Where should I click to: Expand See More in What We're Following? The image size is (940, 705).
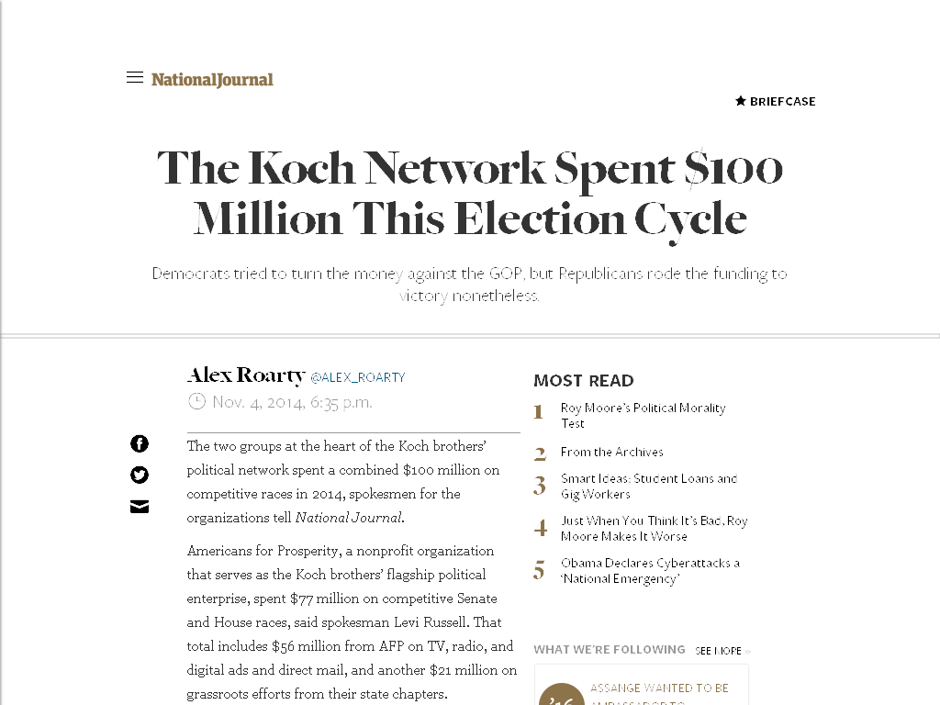pyautogui.click(x=722, y=651)
